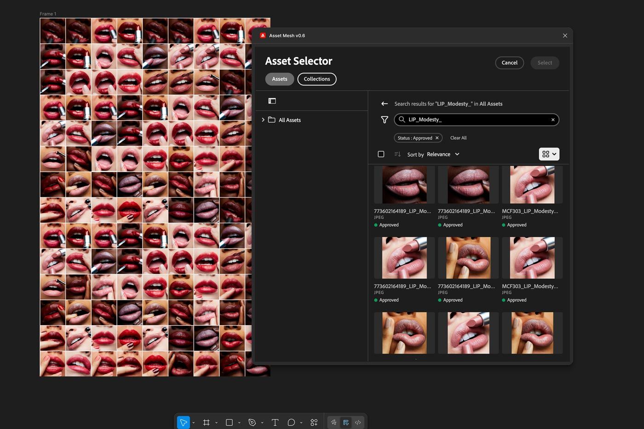Open the Sort by Relevance dropdown

[x=443, y=154]
